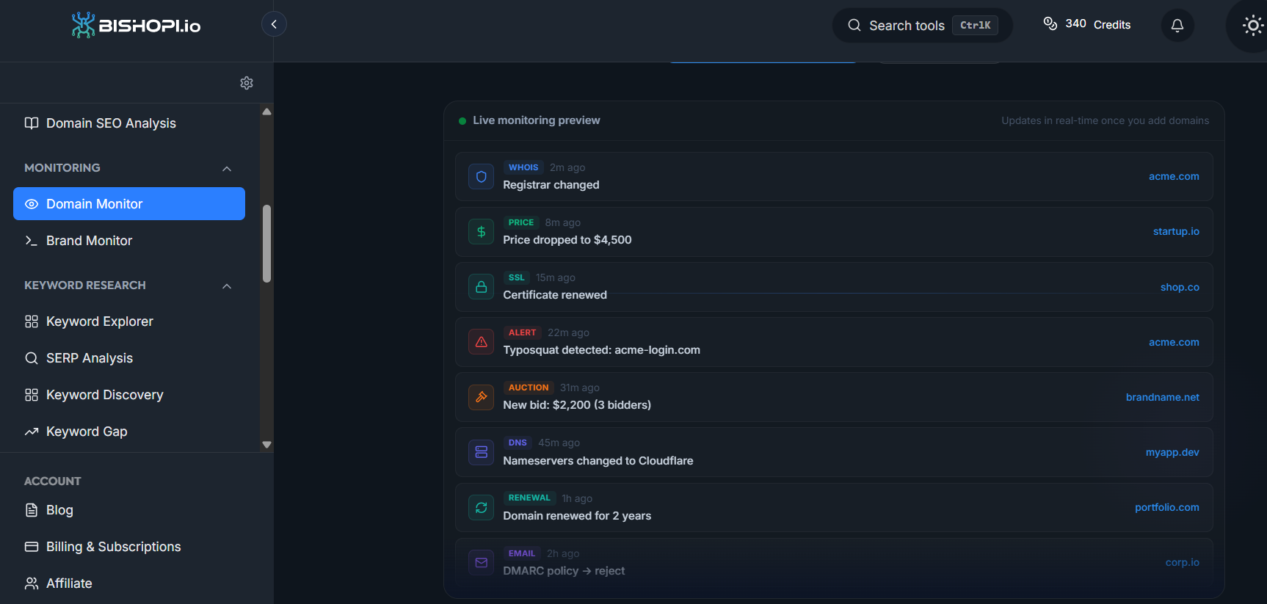
Task: Toggle light/dark theme sun icon
Action: pos(1252,26)
